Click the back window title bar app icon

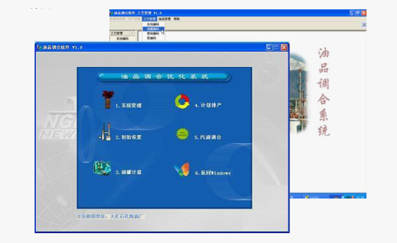point(111,13)
